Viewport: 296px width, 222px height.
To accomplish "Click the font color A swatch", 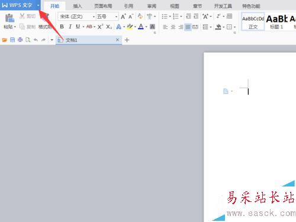I will coord(141,27).
